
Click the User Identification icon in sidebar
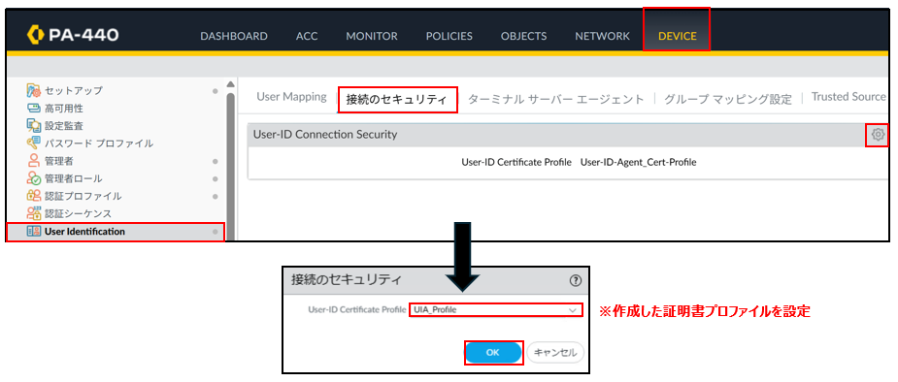(x=34, y=232)
